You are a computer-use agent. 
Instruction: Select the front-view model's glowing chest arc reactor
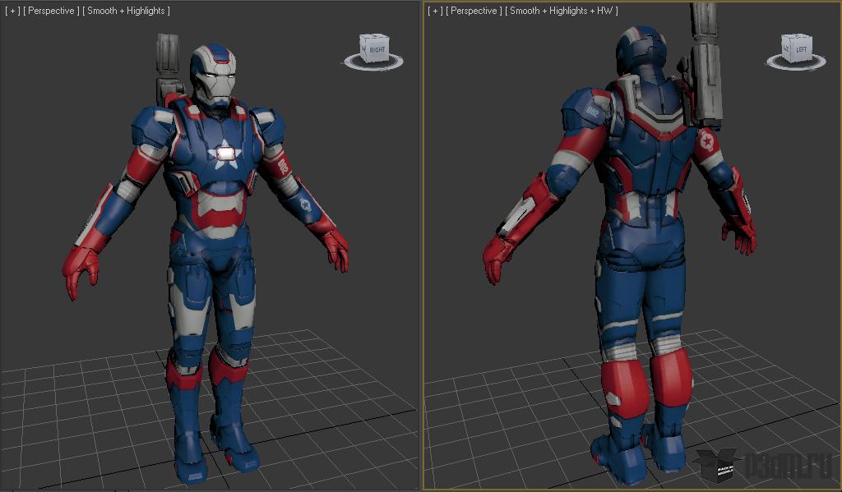pos(227,154)
